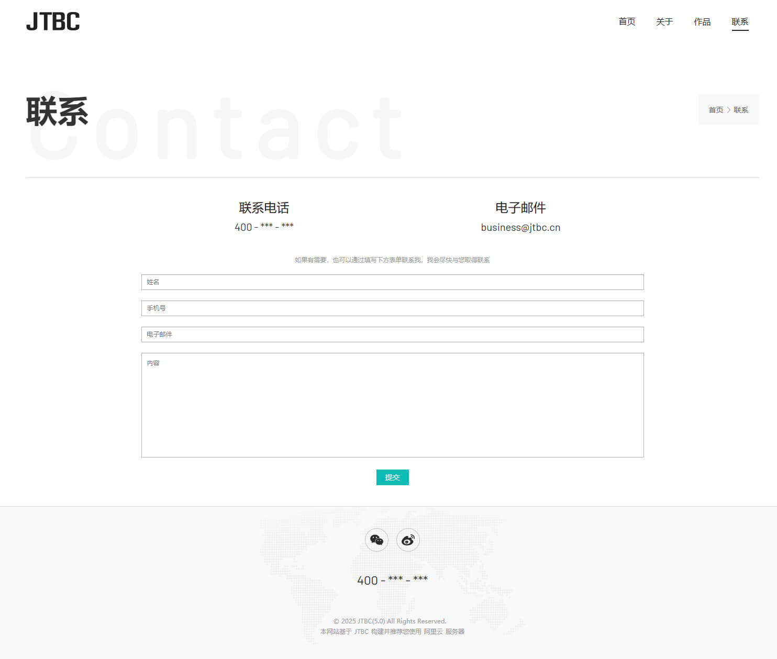Click 联系 in the breadcrumb trail
The width and height of the screenshot is (777, 659).
(741, 110)
